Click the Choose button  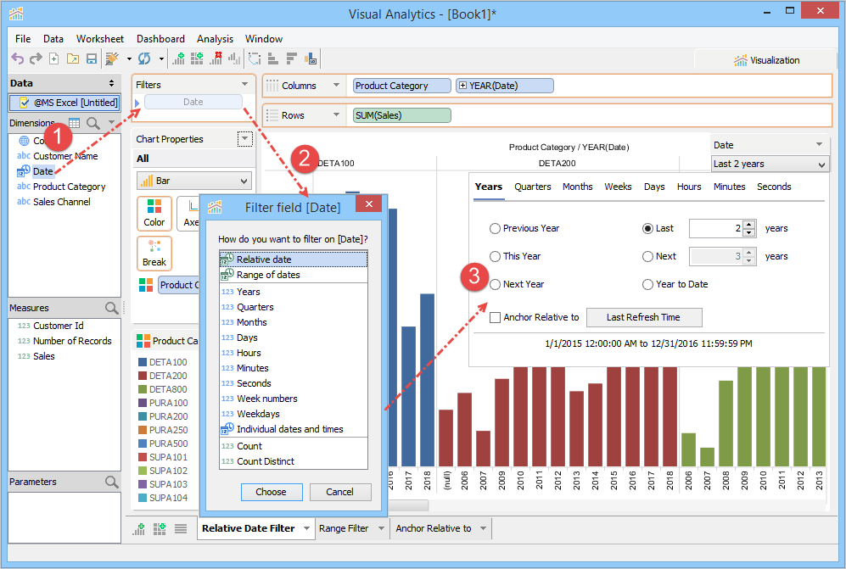coord(272,492)
